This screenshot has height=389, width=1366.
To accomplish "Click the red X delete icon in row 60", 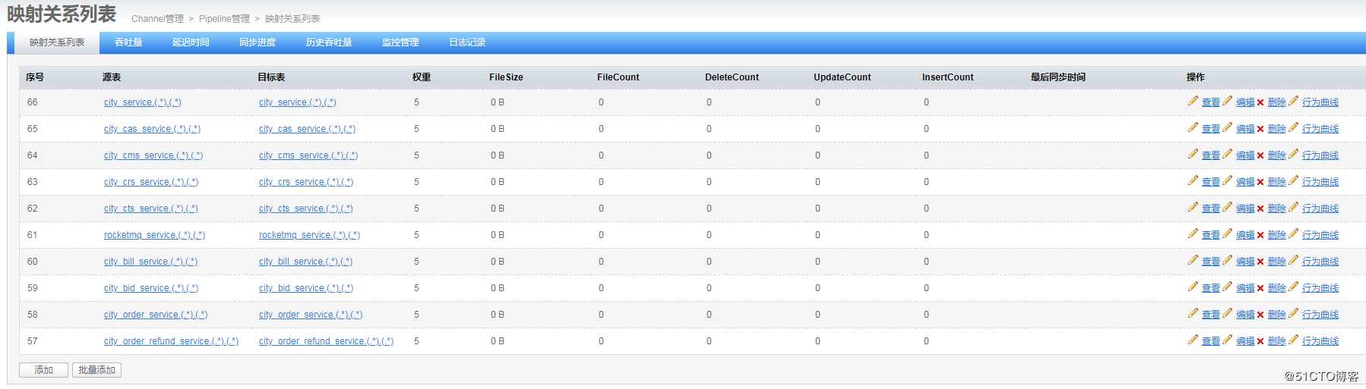I will (x=1260, y=262).
